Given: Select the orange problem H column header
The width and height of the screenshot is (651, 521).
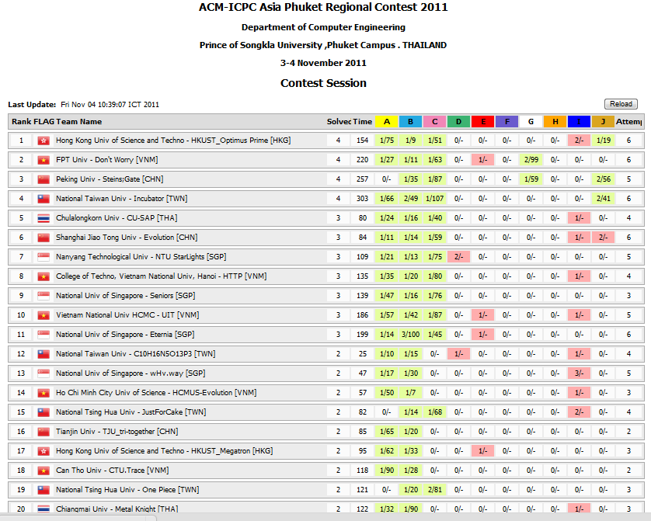Looking at the screenshot, I should pos(555,122).
